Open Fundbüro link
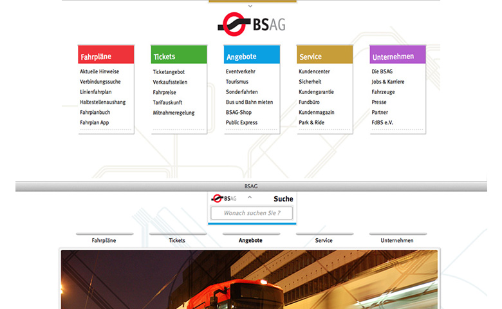 pyautogui.click(x=309, y=102)
